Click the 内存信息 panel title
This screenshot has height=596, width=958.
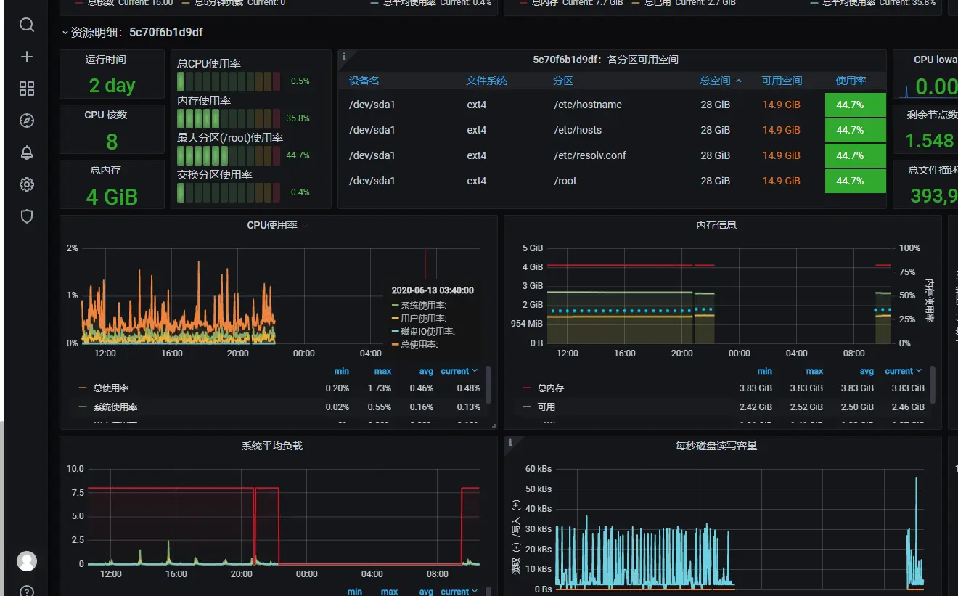(716, 225)
